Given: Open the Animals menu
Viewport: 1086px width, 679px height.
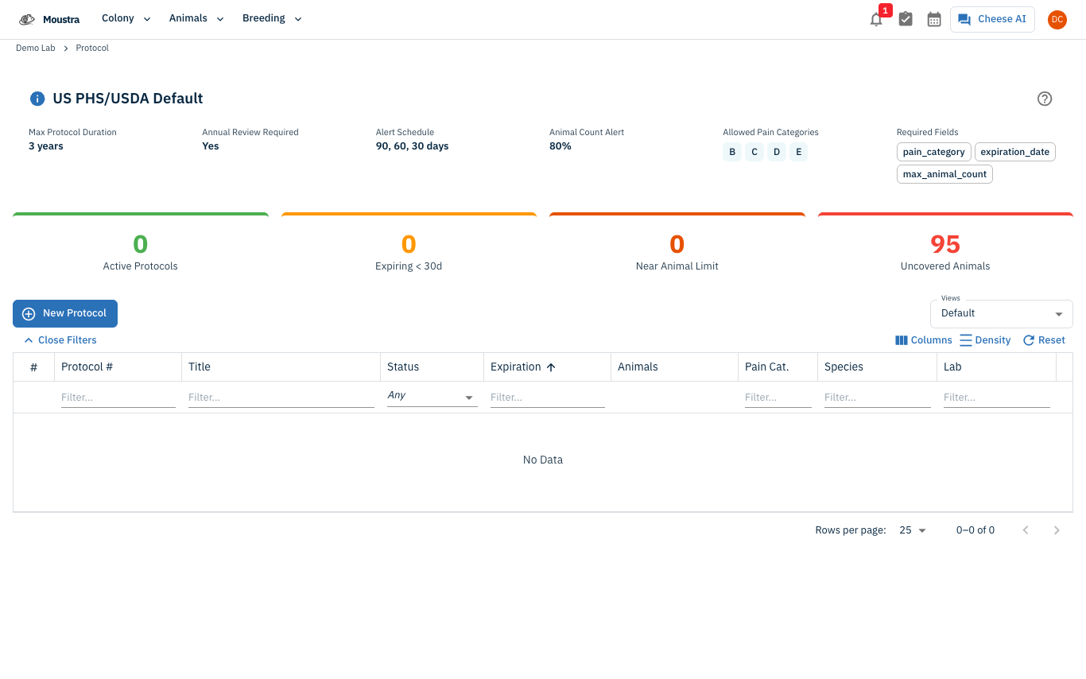Looking at the screenshot, I should point(196,19).
